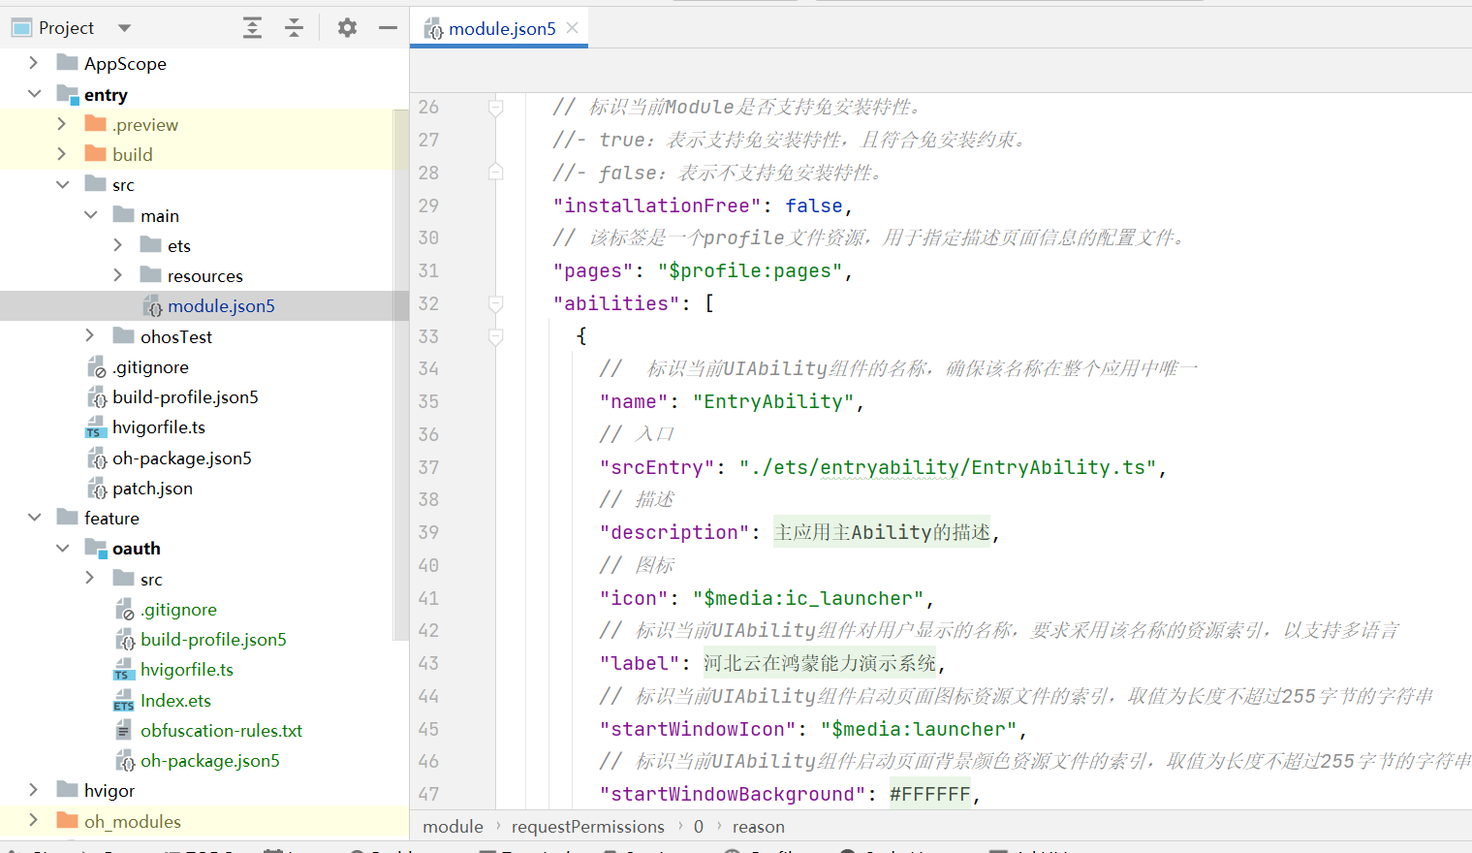Collapse the oauth module folder

62,548
